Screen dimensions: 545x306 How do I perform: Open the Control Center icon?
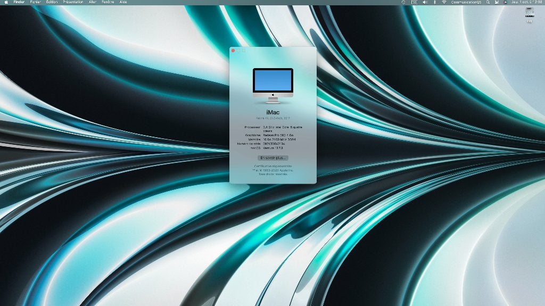coord(497,2)
